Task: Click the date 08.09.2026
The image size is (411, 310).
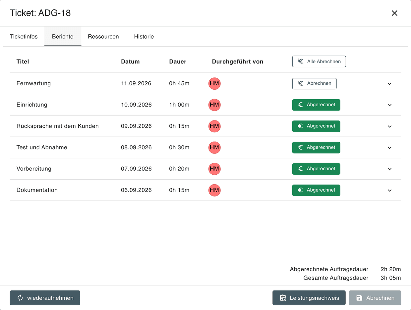Action: [136, 148]
